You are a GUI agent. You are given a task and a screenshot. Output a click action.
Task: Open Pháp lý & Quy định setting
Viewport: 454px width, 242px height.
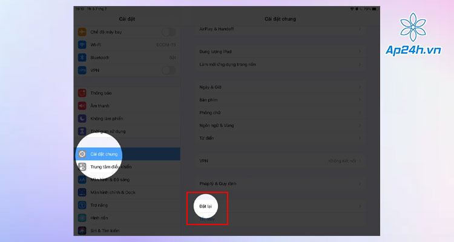(281, 183)
